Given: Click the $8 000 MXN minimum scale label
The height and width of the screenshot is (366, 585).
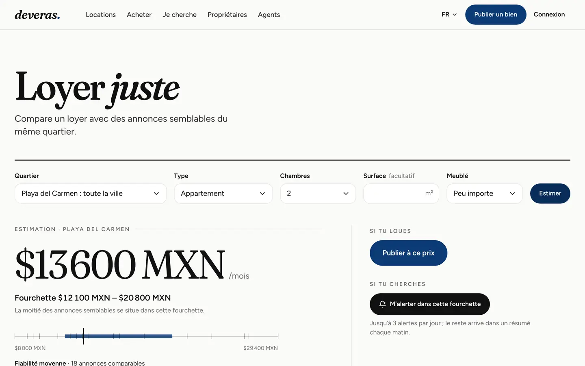Looking at the screenshot, I should point(30,348).
